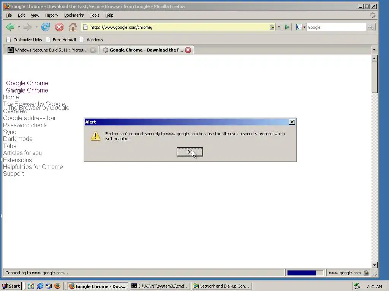Screen dimensions: 389x291
Task: Open the View menu
Action: click(x=35, y=15)
